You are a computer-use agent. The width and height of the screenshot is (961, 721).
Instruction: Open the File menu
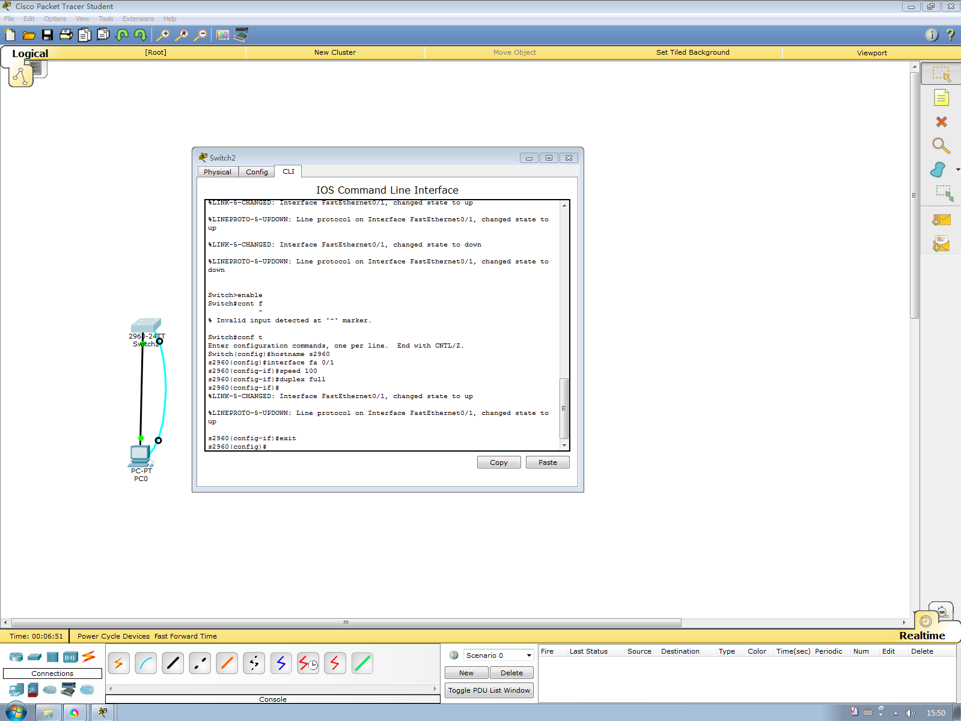tap(9, 19)
